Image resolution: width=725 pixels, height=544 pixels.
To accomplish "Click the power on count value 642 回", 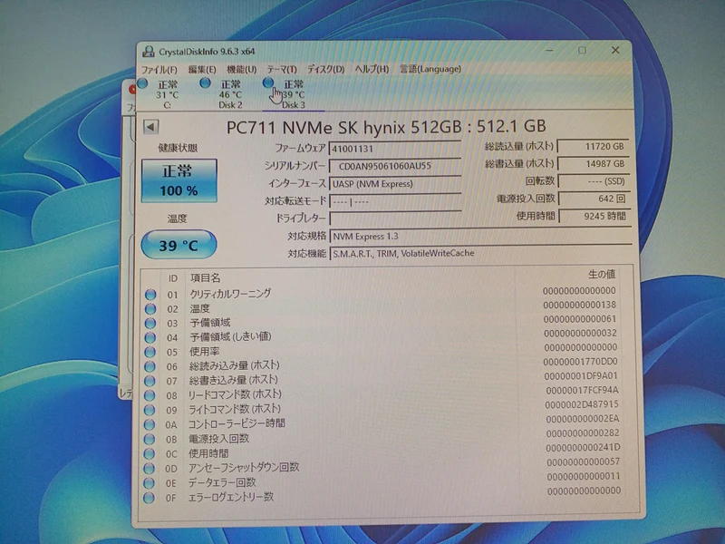I will (x=594, y=199).
